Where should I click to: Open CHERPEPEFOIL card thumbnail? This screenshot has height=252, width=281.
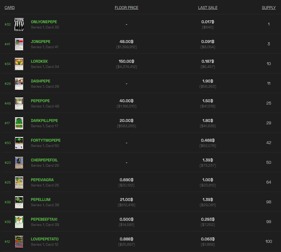click(x=19, y=162)
